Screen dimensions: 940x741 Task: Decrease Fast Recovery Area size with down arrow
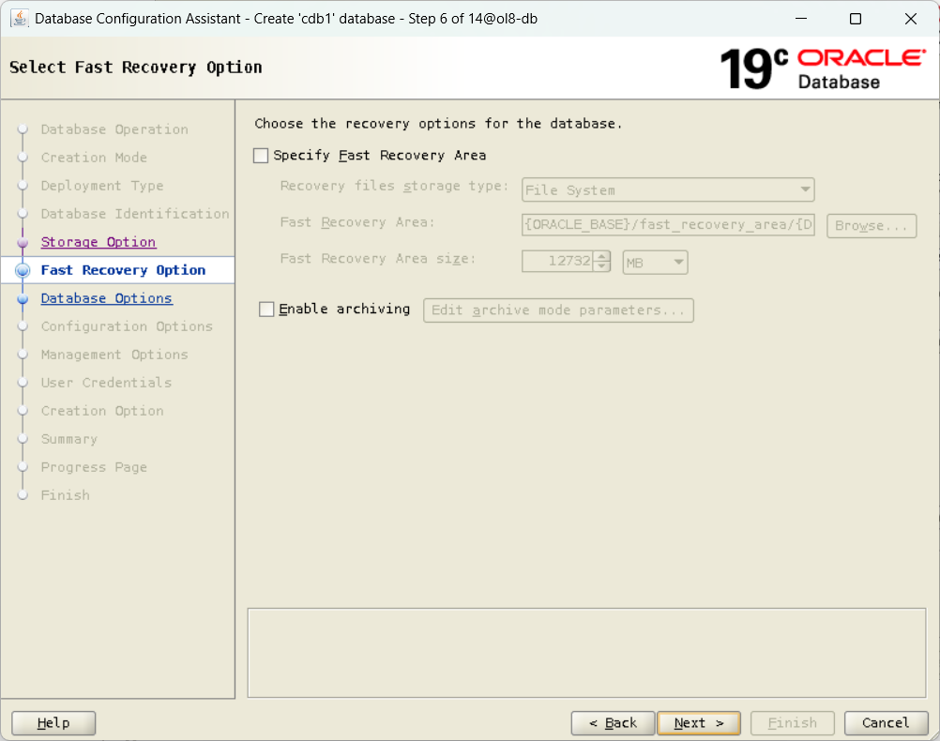click(602, 266)
